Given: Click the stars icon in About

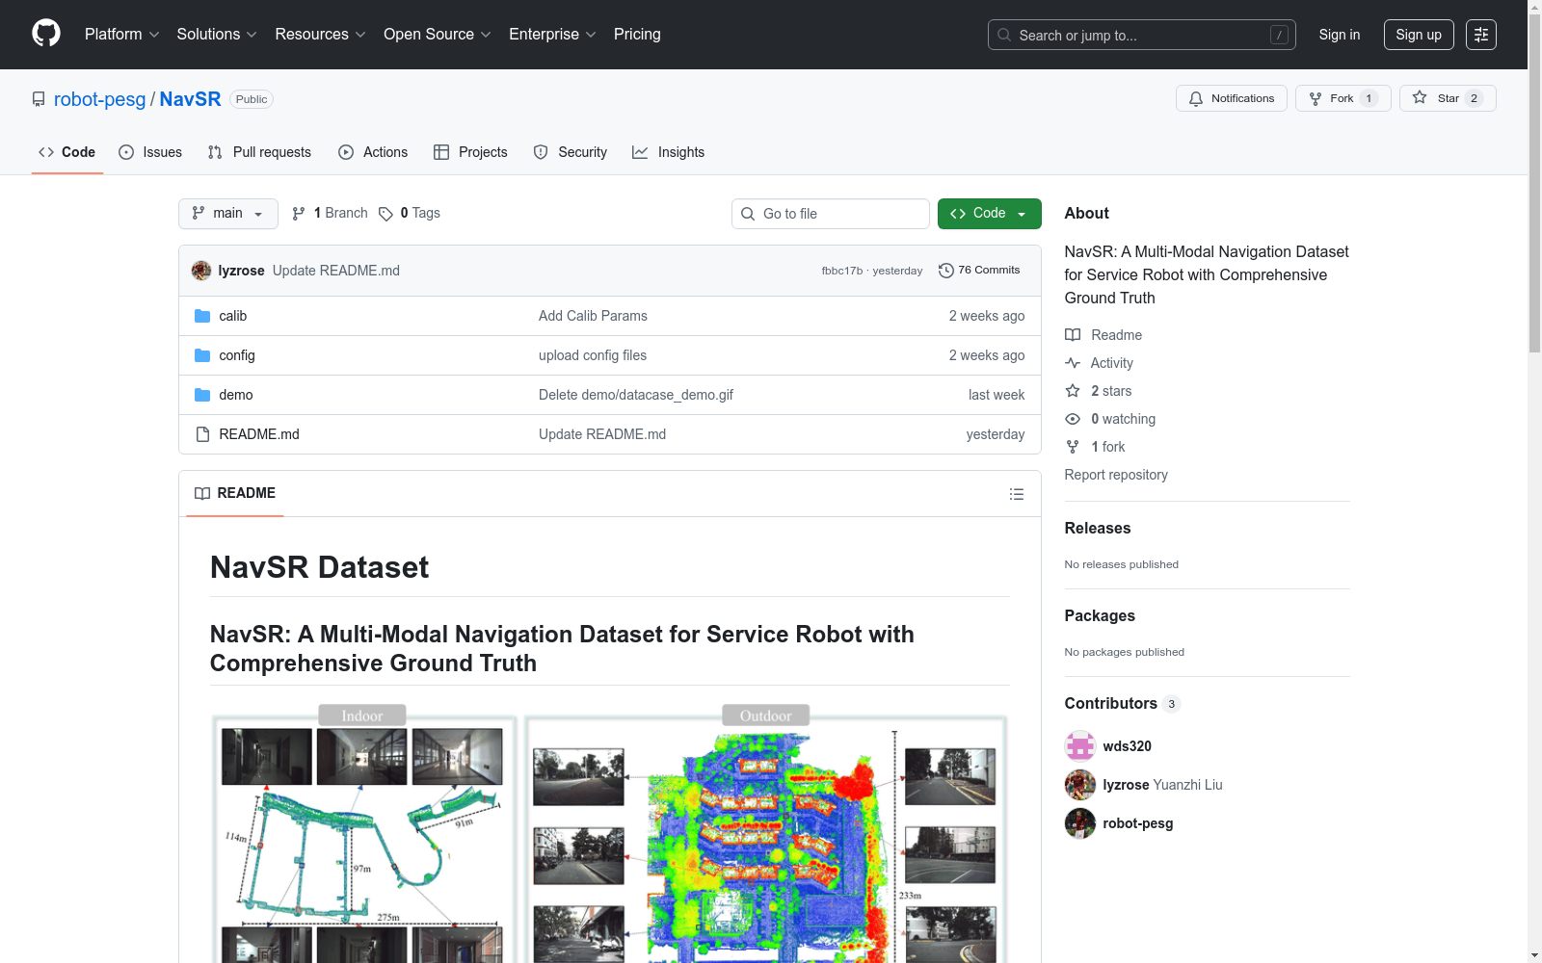Looking at the screenshot, I should (1073, 391).
